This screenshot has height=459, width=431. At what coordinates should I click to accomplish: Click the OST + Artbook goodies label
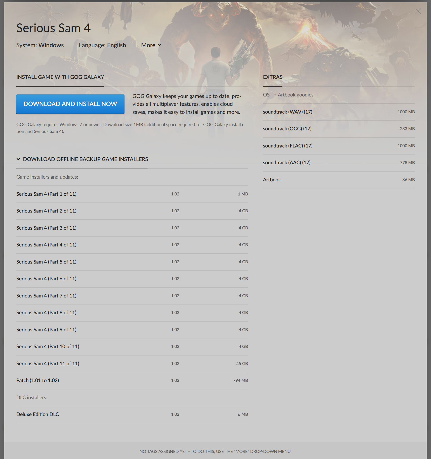pyautogui.click(x=288, y=95)
